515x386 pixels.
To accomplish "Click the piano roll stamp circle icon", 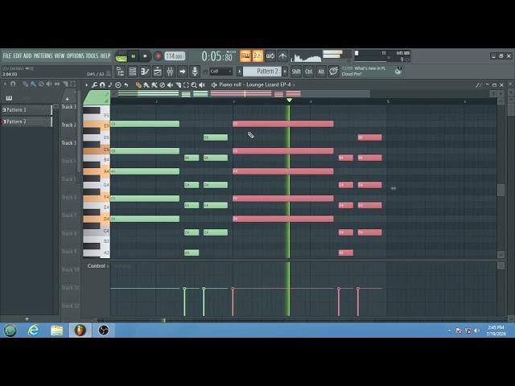I will pos(118,85).
